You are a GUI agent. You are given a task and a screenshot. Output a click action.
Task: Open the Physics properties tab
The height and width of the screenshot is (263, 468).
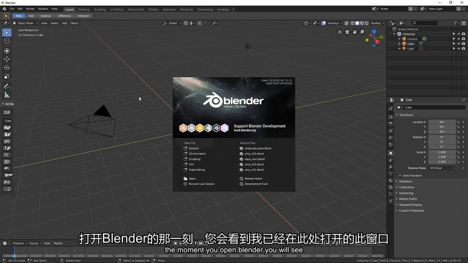point(391,201)
